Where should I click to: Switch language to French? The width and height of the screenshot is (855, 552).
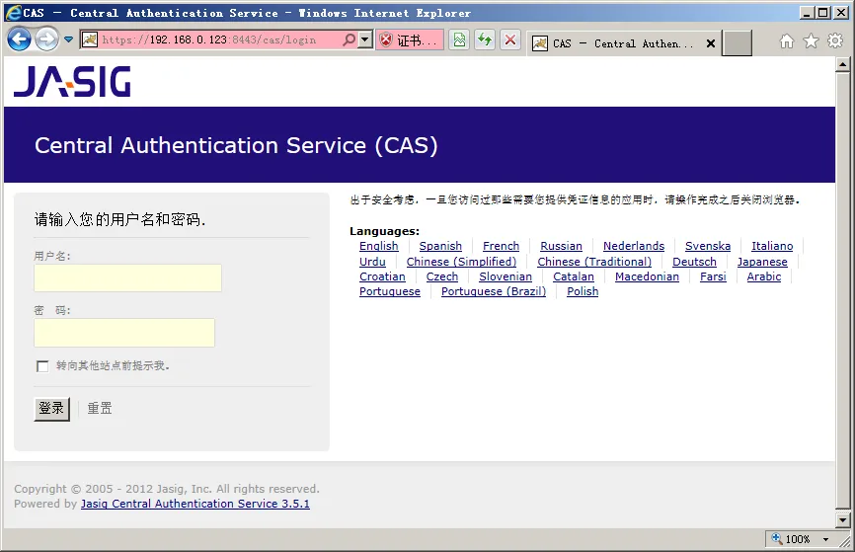pyautogui.click(x=502, y=246)
